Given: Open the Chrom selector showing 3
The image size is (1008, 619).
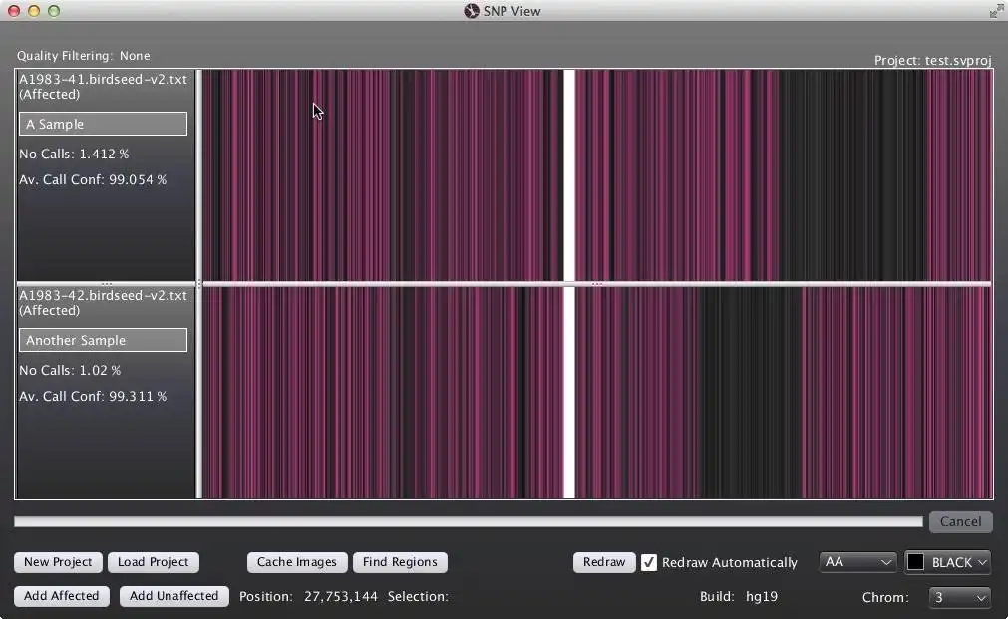Looking at the screenshot, I should click(x=959, y=597).
